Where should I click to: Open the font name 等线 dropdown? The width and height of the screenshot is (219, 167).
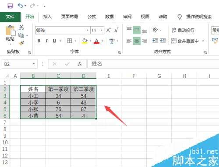click(88, 30)
